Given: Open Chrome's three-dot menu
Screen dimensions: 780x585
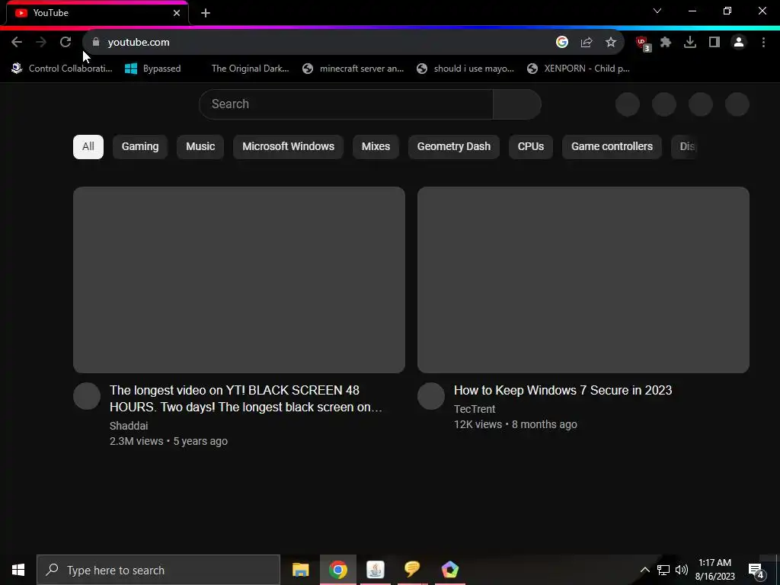Looking at the screenshot, I should point(763,43).
